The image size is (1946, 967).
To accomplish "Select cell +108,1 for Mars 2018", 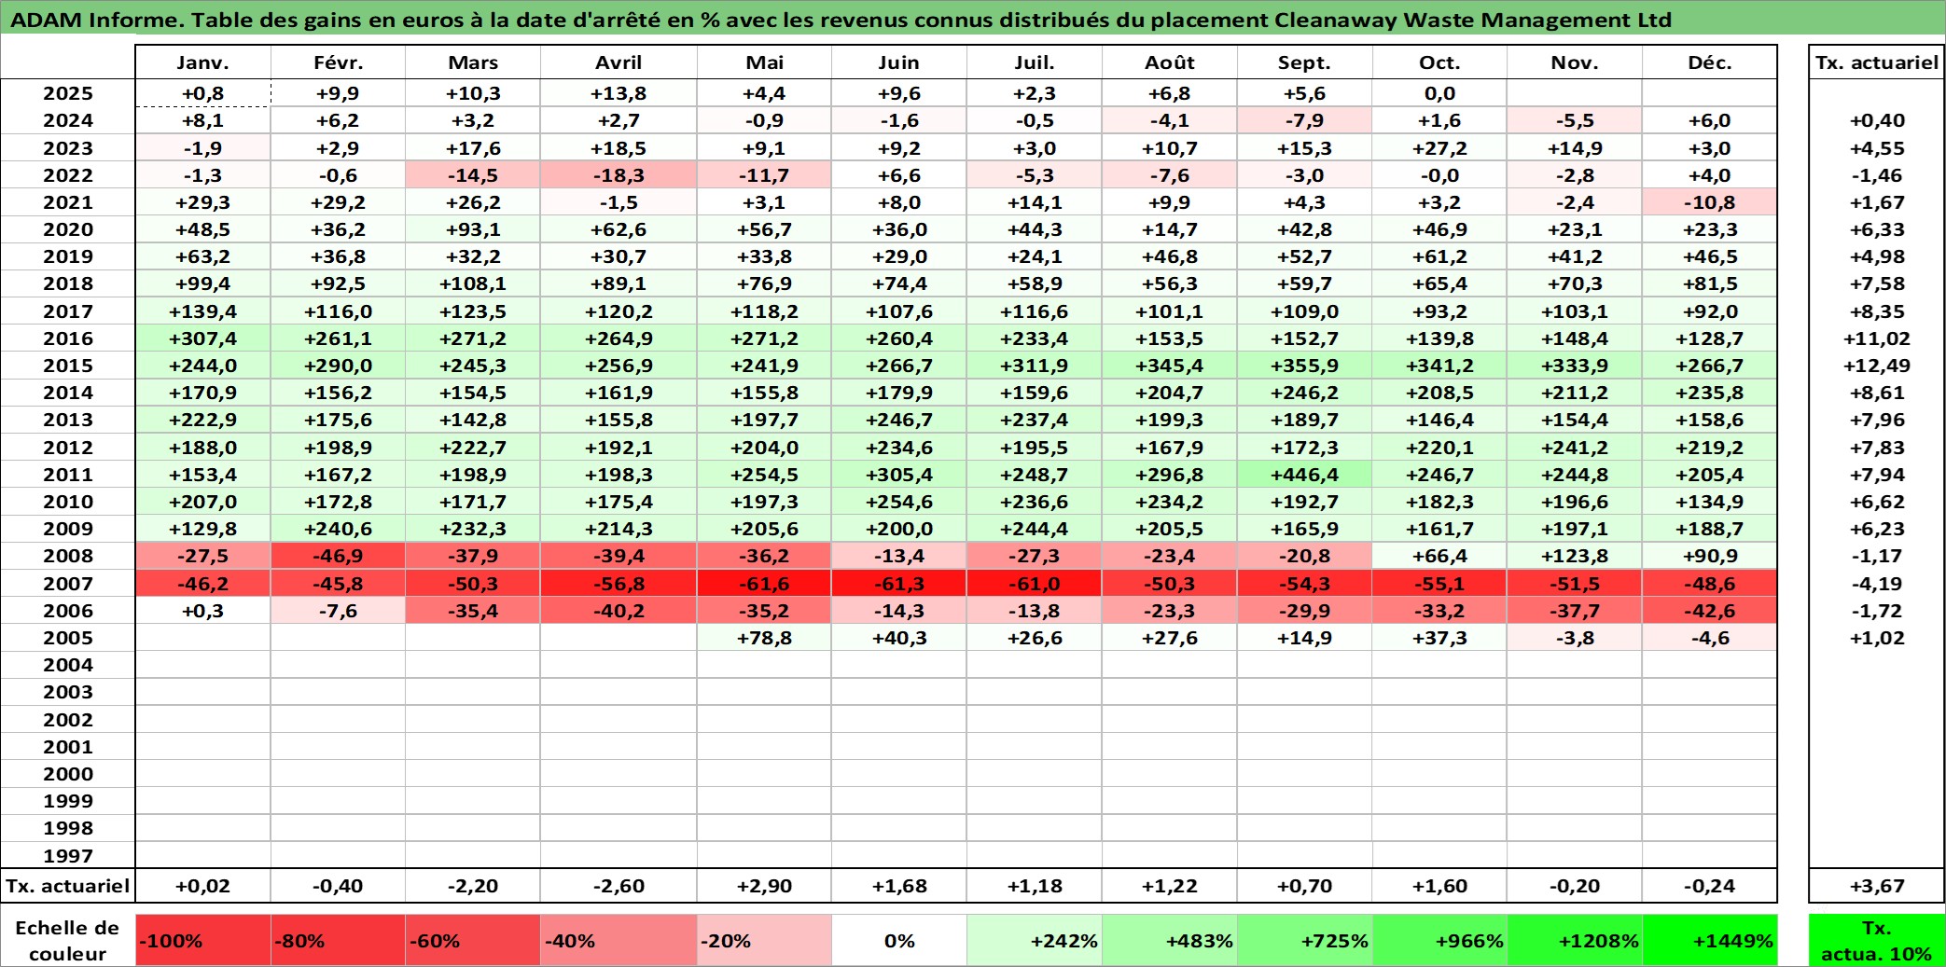I will click(x=473, y=283).
